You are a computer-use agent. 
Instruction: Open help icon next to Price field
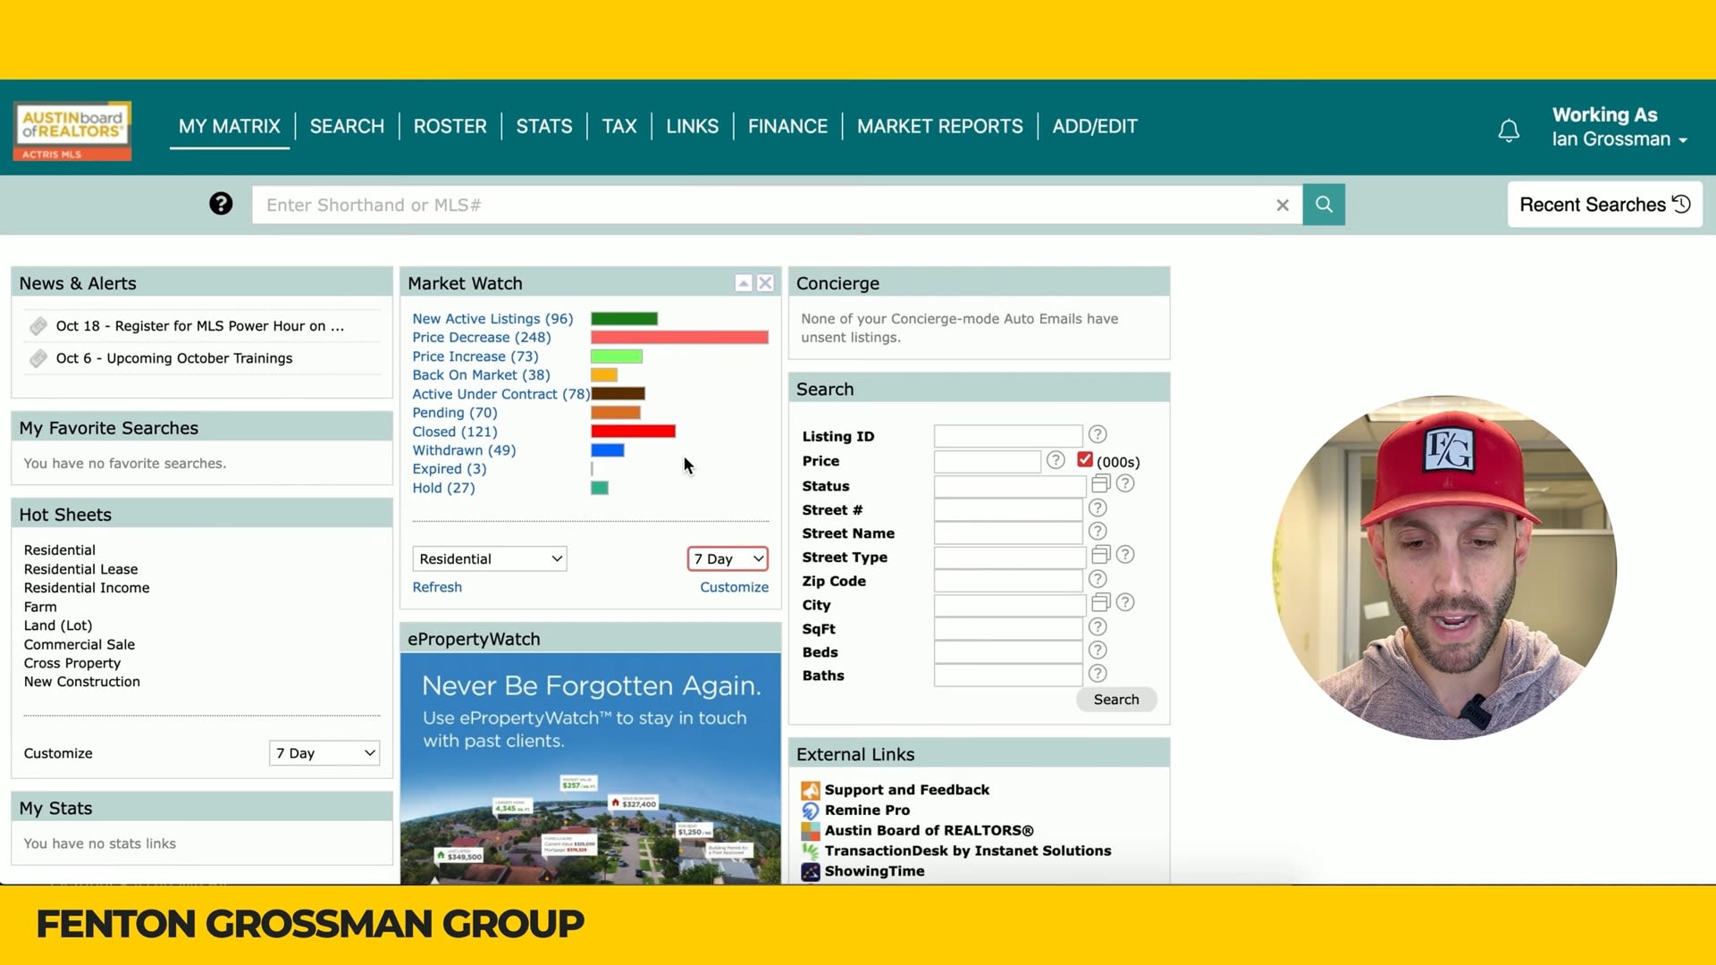(x=1056, y=459)
